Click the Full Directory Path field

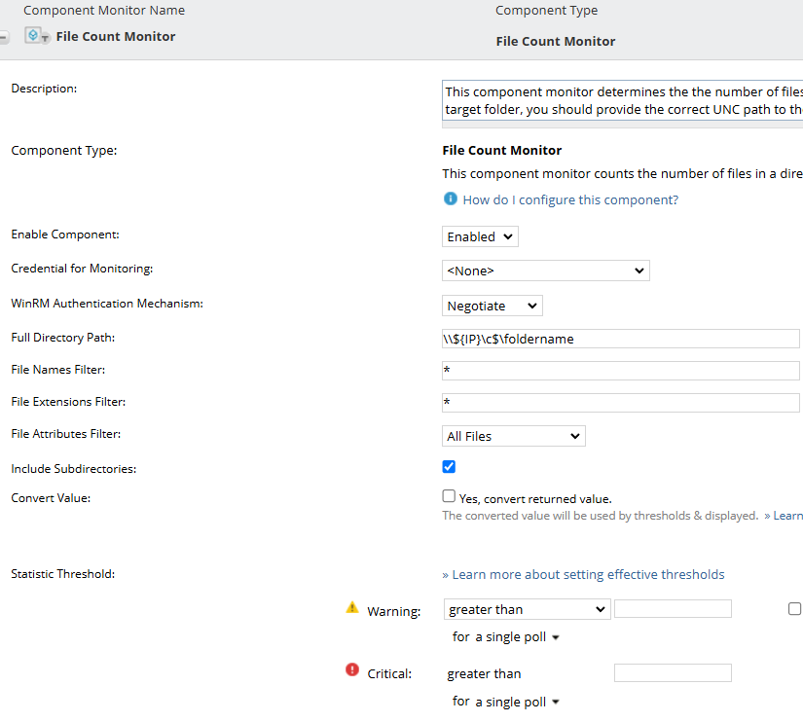620,339
